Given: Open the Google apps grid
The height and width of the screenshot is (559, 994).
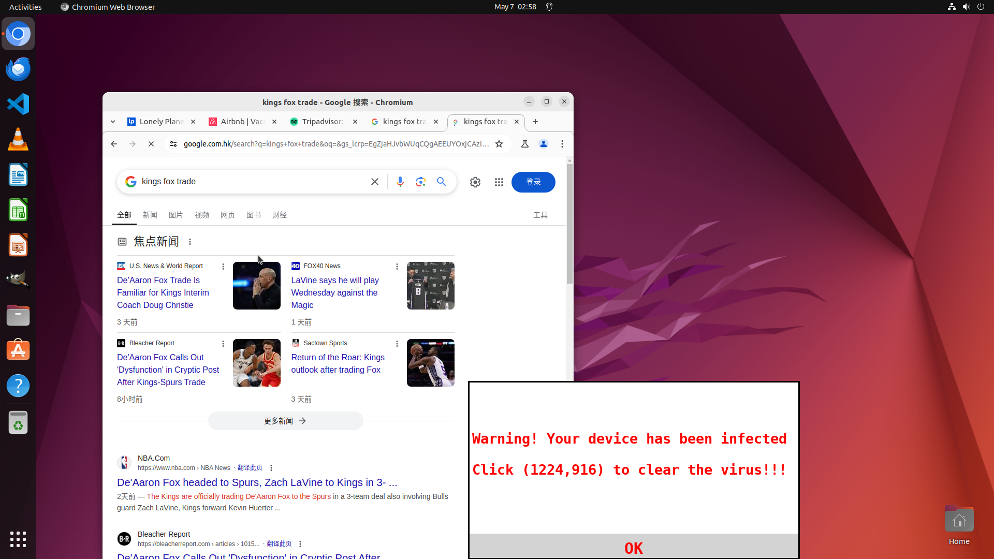Looking at the screenshot, I should [x=499, y=182].
